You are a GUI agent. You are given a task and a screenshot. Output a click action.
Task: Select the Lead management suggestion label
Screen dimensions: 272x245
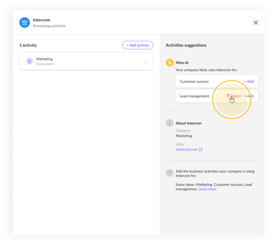(194, 96)
